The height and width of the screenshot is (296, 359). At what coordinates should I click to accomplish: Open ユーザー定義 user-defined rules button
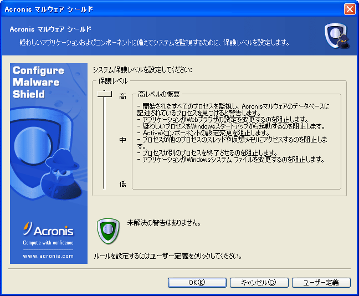pos(321,283)
